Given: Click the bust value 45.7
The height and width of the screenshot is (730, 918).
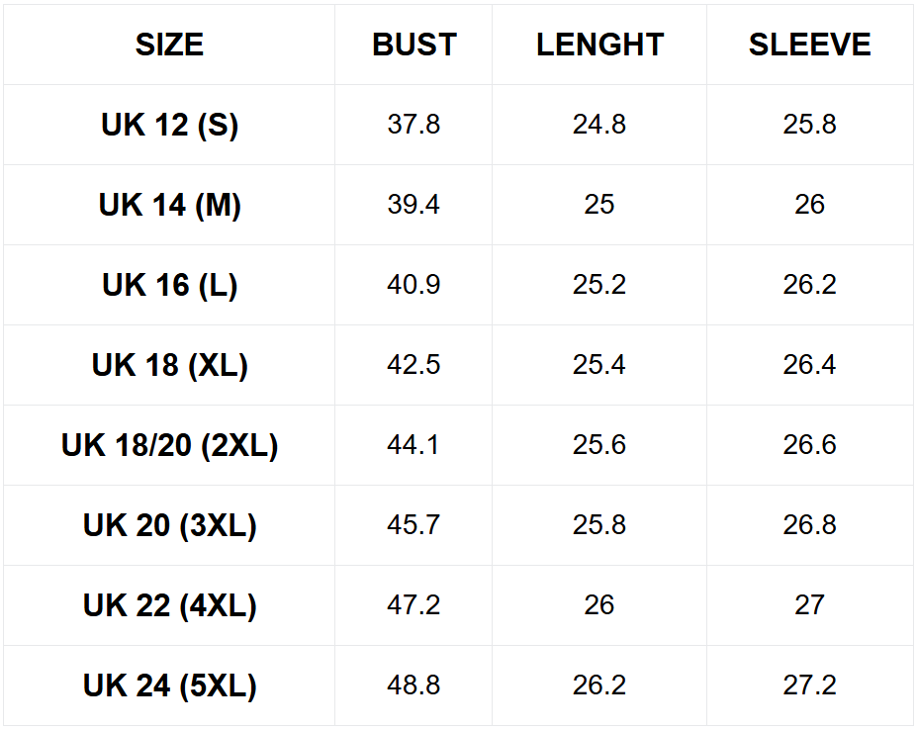Looking at the screenshot, I should [x=413, y=525].
